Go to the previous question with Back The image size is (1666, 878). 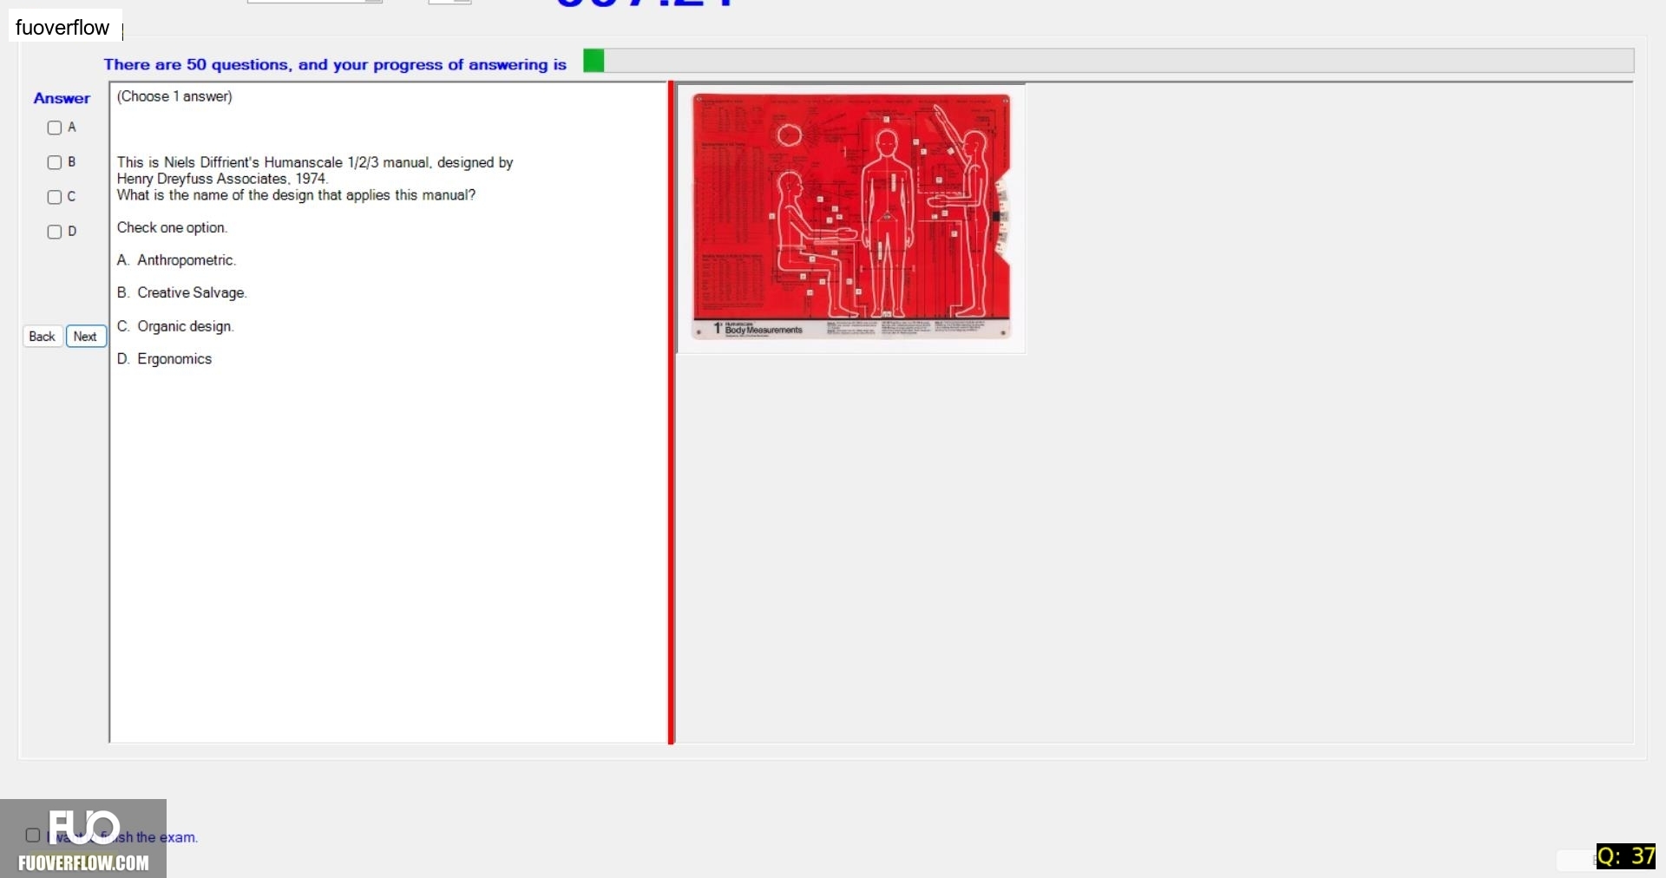click(x=42, y=337)
